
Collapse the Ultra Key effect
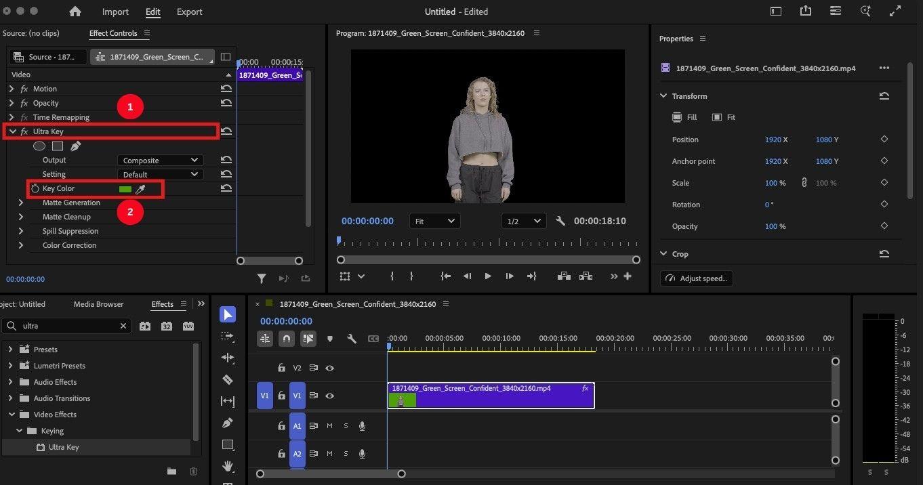click(x=12, y=131)
